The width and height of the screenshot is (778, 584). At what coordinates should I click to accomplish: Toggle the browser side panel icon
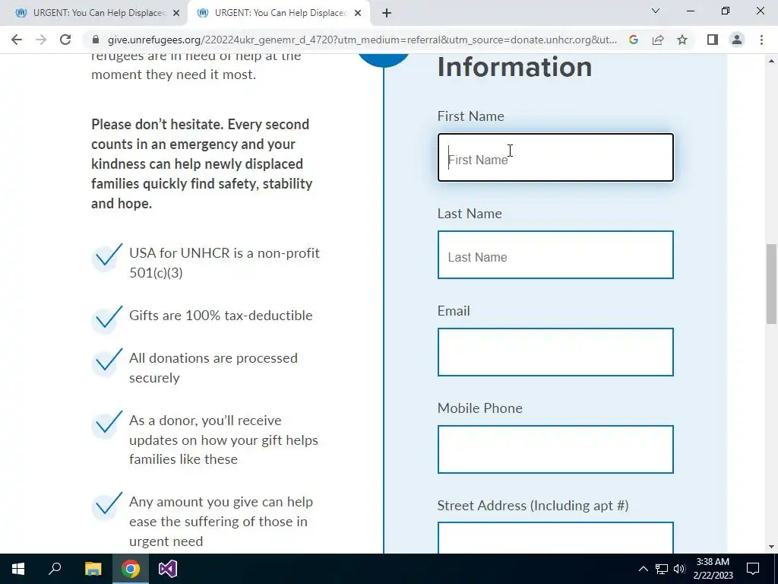point(713,40)
